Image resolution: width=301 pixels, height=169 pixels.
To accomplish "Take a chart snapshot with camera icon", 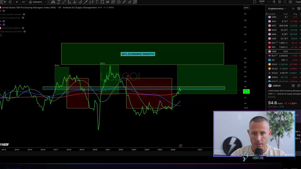I will (x=290, y=2).
